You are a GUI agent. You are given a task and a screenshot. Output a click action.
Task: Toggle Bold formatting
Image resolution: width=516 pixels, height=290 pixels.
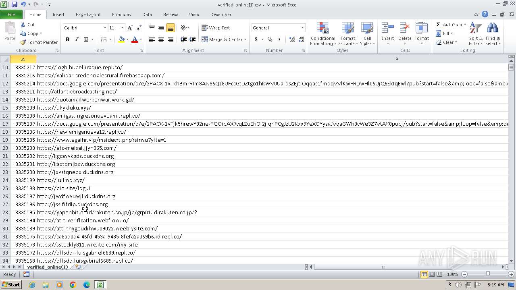pyautogui.click(x=67, y=39)
